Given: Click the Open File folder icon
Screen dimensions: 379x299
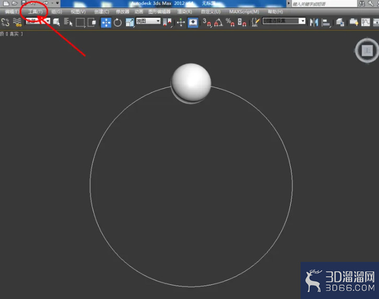Looking at the screenshot, I should click(15, 3).
